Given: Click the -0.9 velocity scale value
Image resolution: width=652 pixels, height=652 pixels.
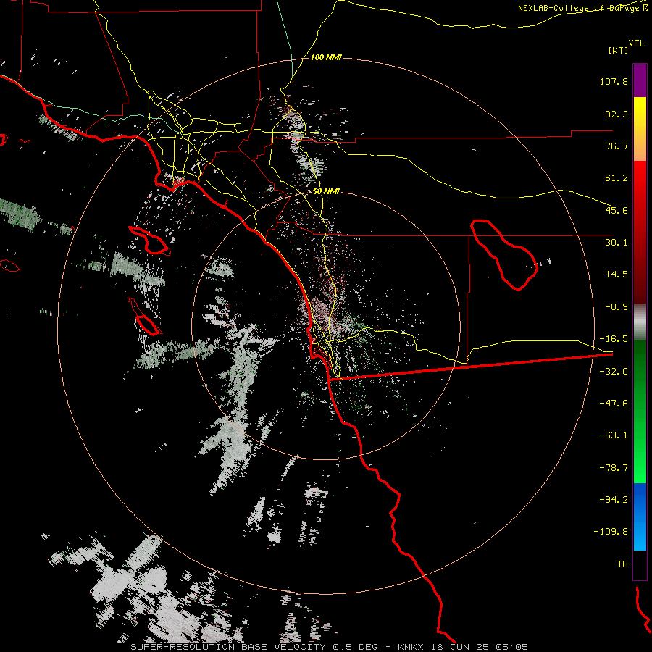Looking at the screenshot, I should 617,307.
